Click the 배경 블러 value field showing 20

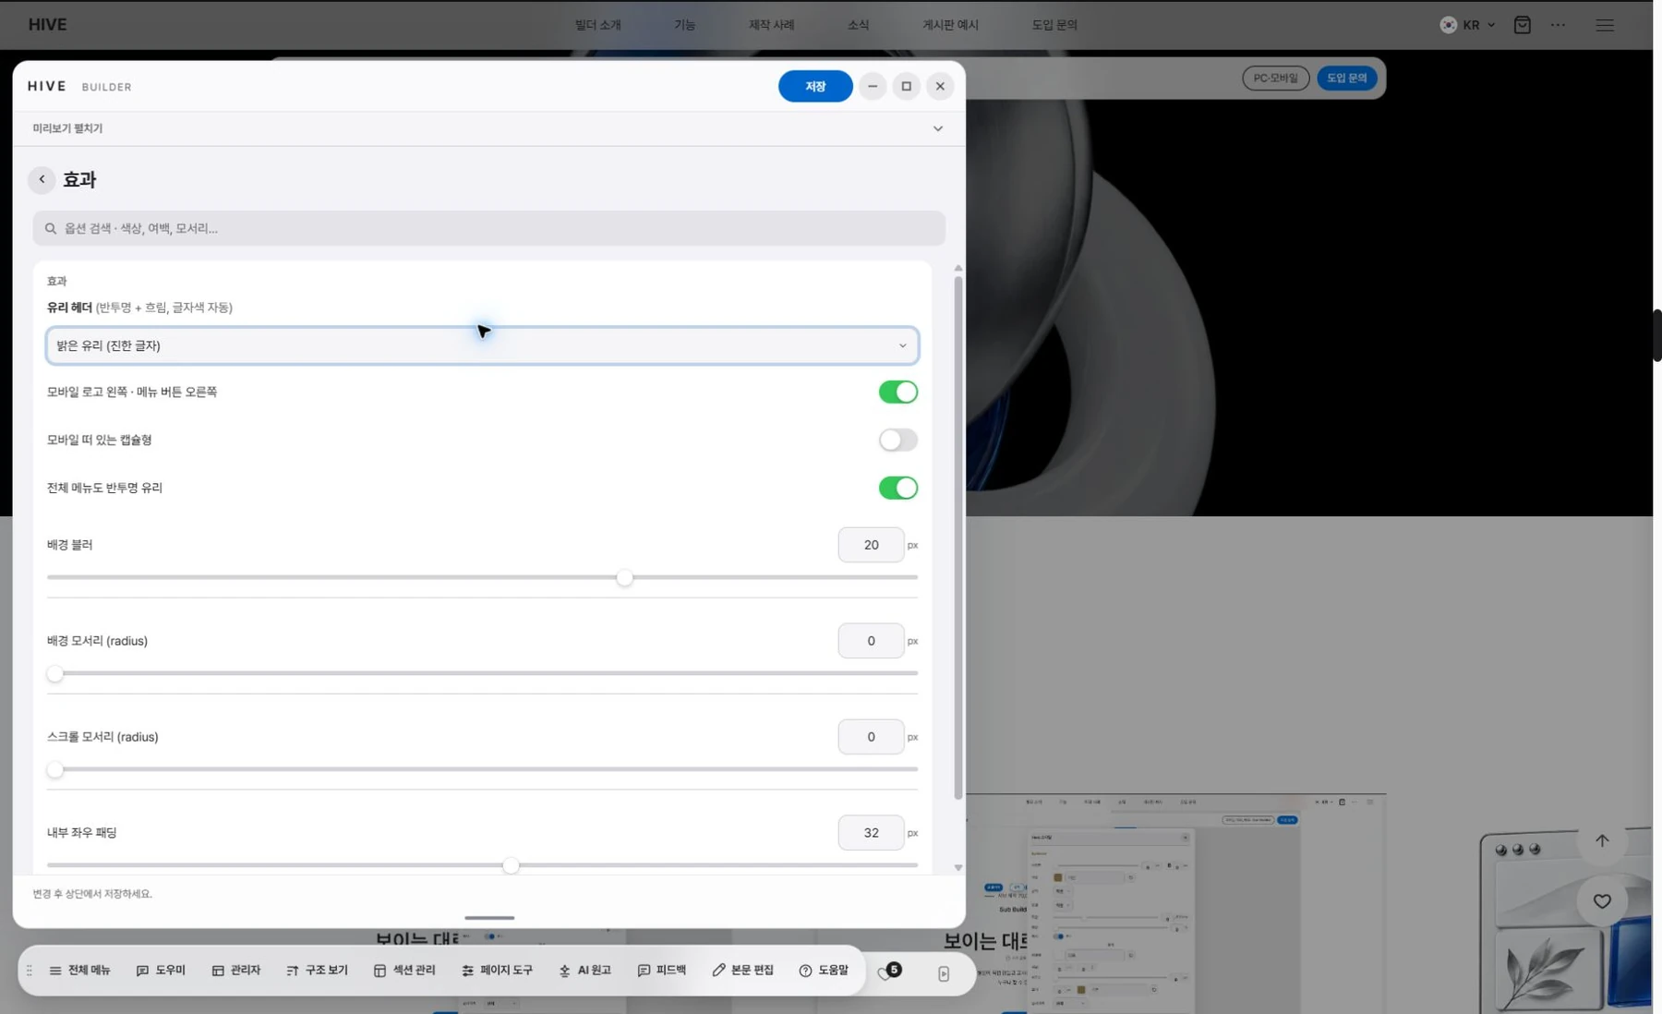point(871,546)
